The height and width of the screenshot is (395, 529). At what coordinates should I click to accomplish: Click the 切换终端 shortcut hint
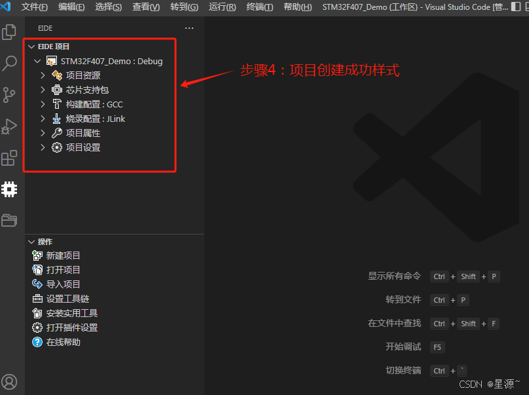(403, 370)
